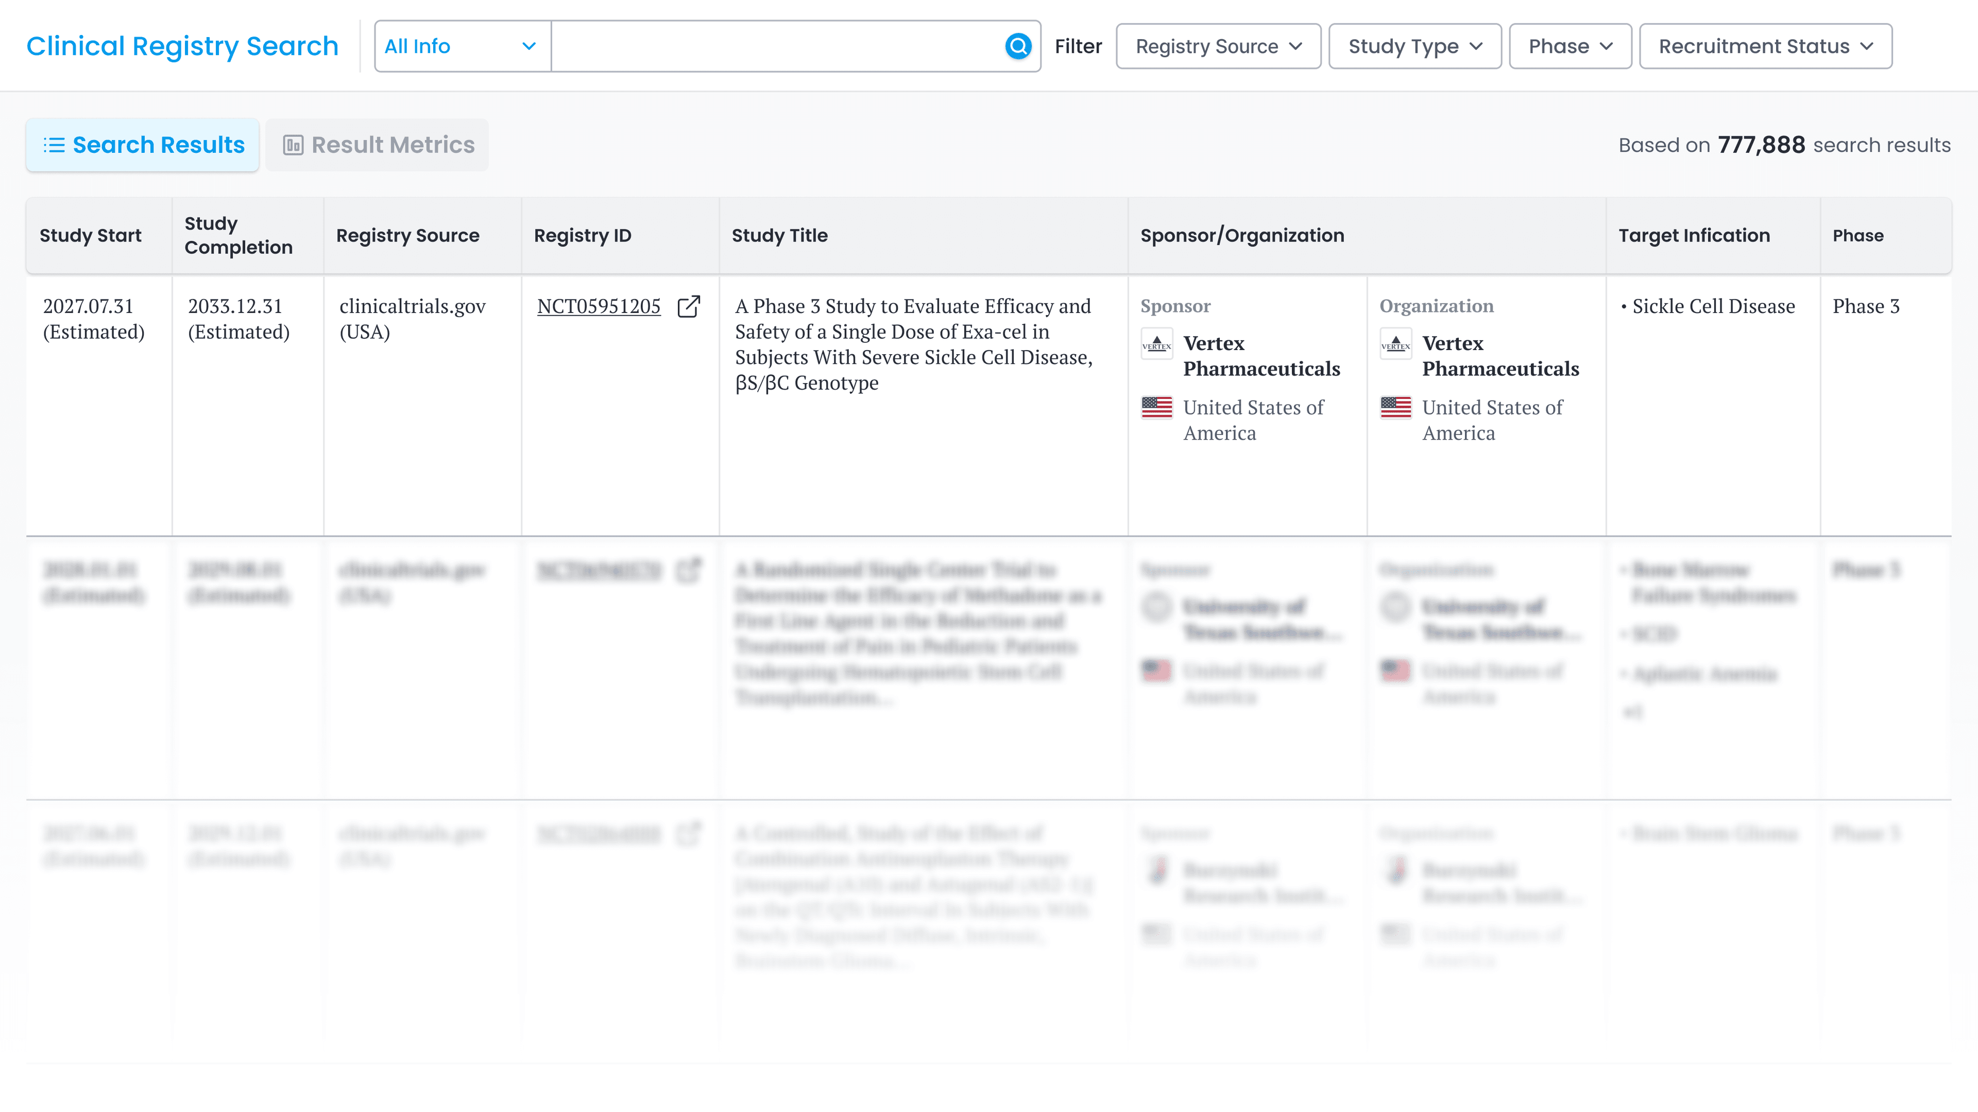Click the Vertex logo under Organization
Viewport: 1978px width, 1112px height.
[x=1395, y=344]
